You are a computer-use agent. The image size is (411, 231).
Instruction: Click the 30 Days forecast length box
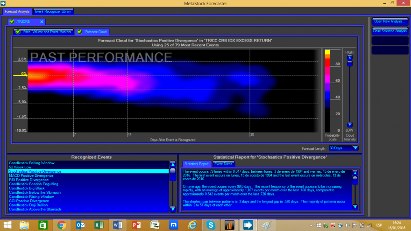(x=339, y=148)
